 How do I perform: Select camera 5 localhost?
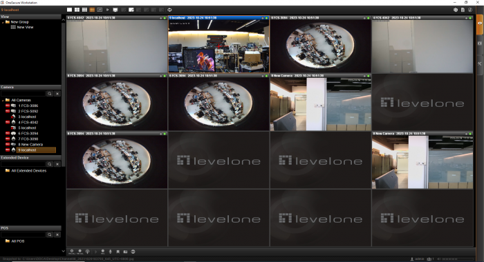pyautogui.click(x=27, y=128)
